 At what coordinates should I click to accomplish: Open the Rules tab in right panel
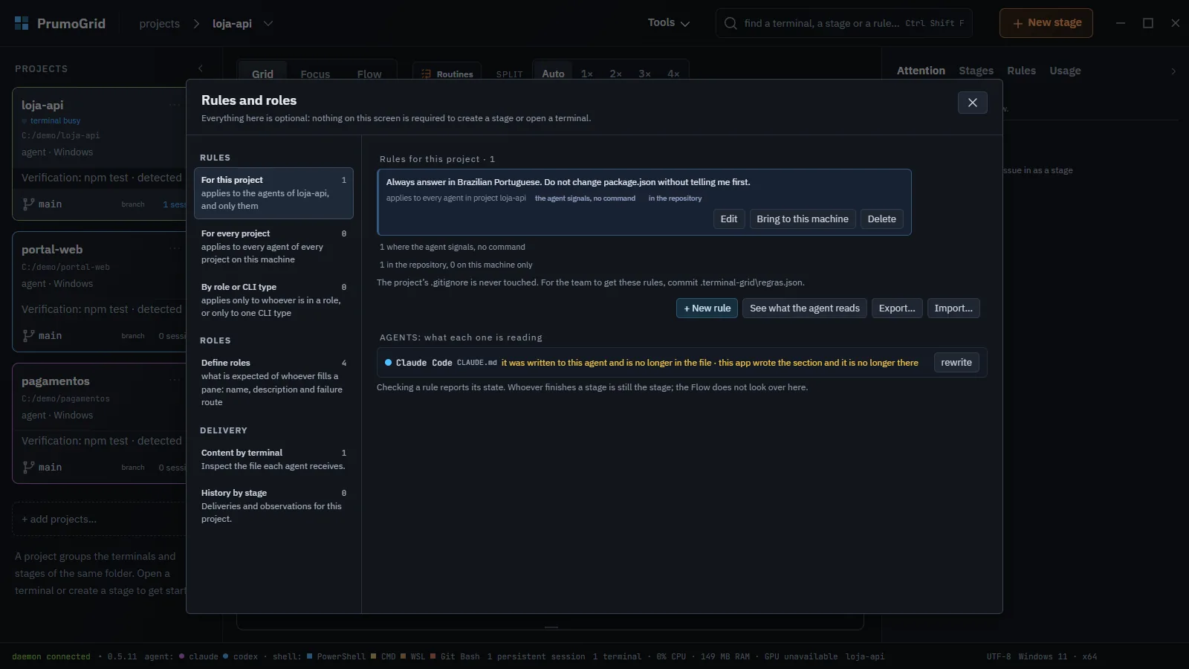[1021, 71]
